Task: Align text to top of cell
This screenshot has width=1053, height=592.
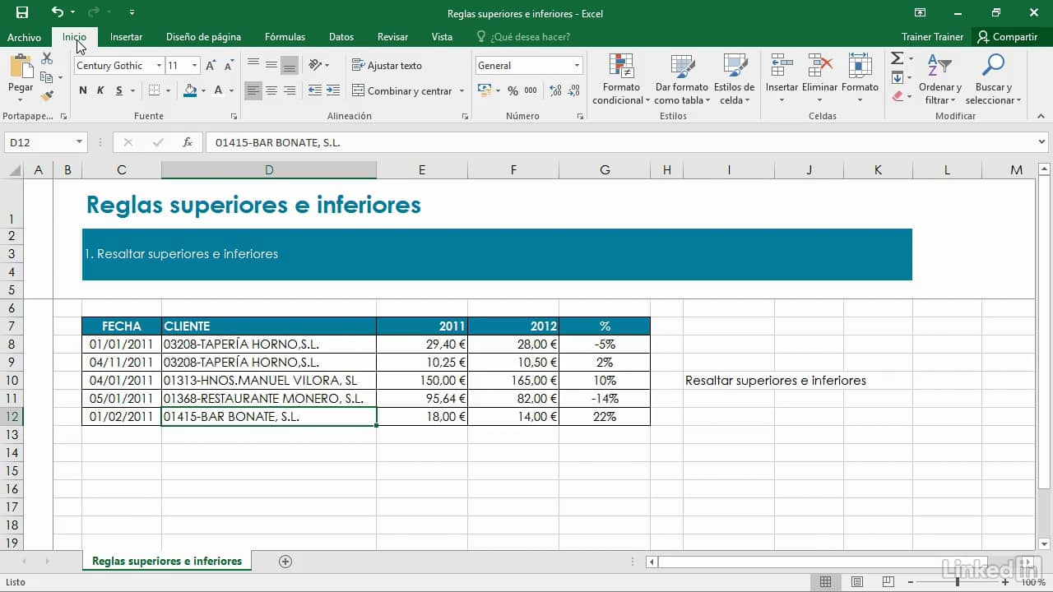Action: (x=253, y=65)
